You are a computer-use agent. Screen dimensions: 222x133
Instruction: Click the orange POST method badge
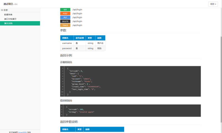tap(65, 14)
